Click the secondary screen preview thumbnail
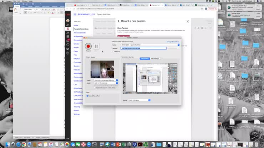This screenshot has width=264, height=148. point(150,78)
